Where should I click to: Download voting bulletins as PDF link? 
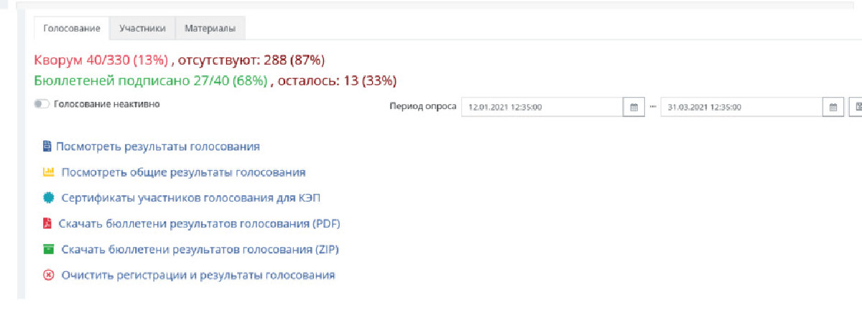point(199,224)
